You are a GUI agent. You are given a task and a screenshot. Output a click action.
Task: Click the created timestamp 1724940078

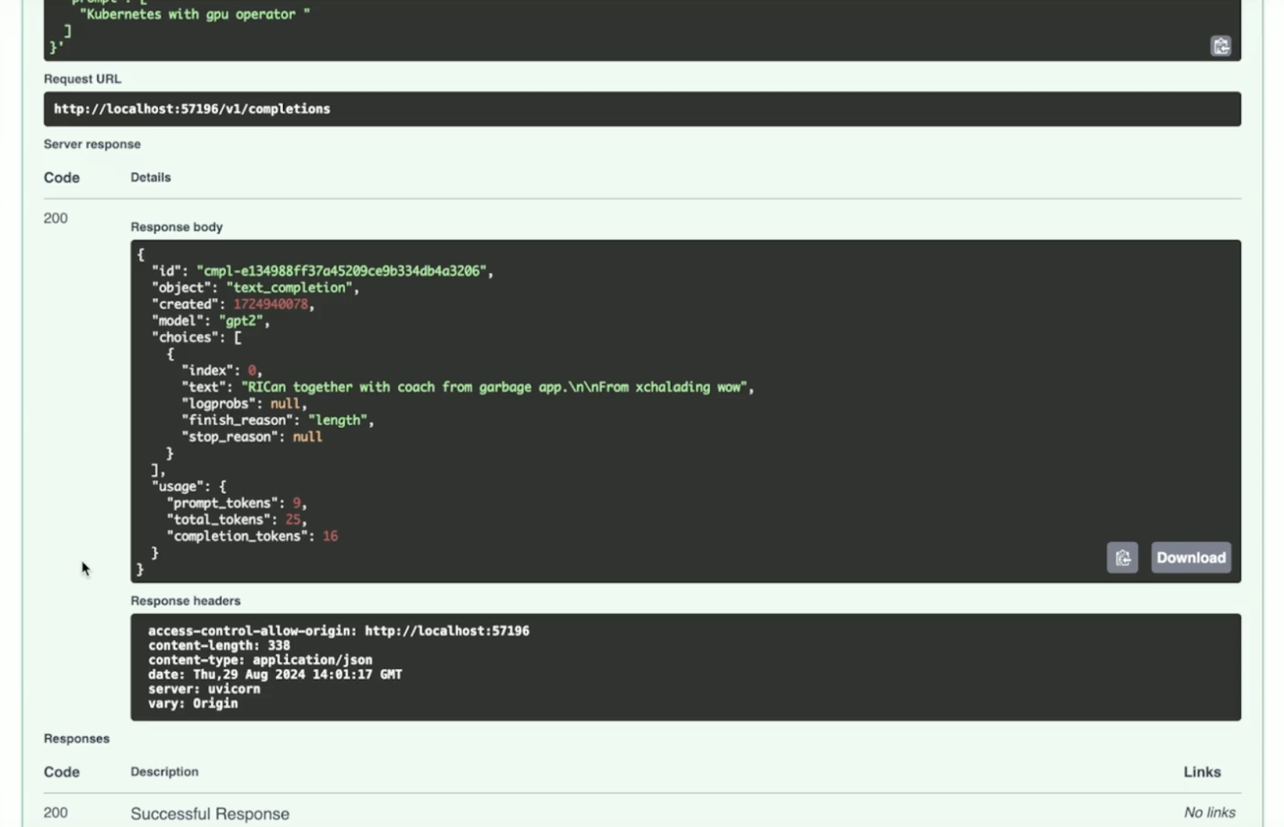point(270,304)
